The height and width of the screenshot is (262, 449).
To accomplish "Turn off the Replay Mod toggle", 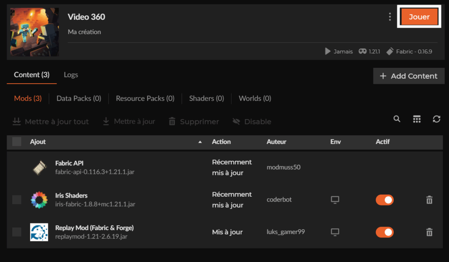I will point(385,232).
